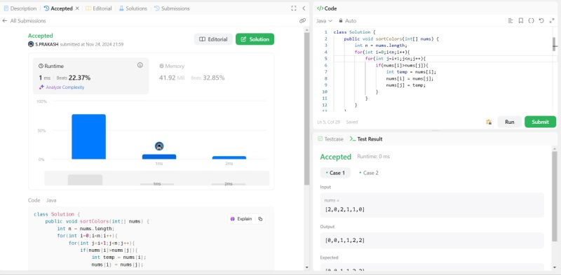The height and width of the screenshot is (275, 561).
Task: Toggle the Auto lock setting
Action: (347, 21)
